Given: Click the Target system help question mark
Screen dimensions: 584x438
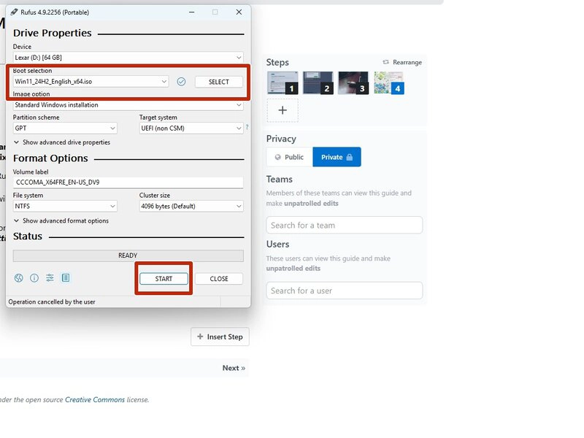Looking at the screenshot, I should (247, 128).
